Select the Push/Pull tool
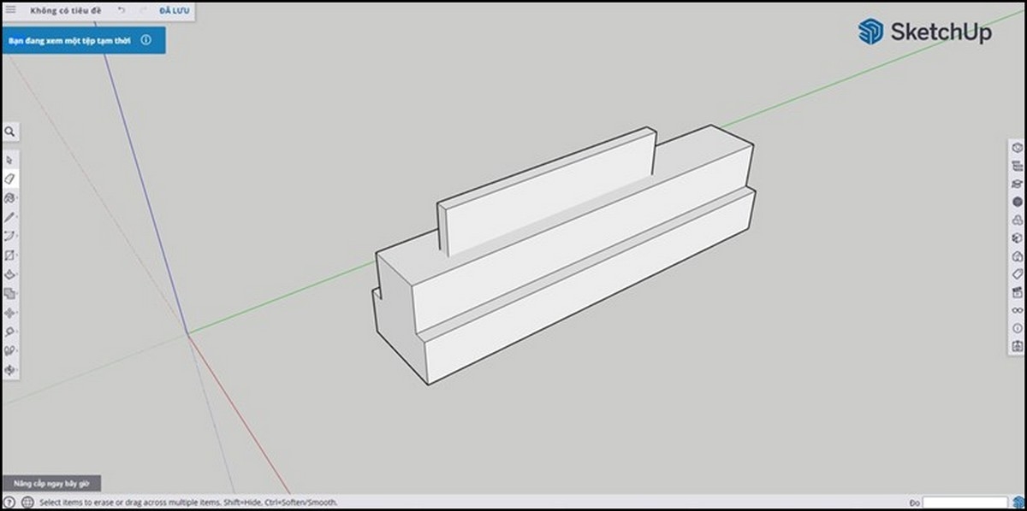Screen dimensions: 1027x511 click(x=9, y=274)
